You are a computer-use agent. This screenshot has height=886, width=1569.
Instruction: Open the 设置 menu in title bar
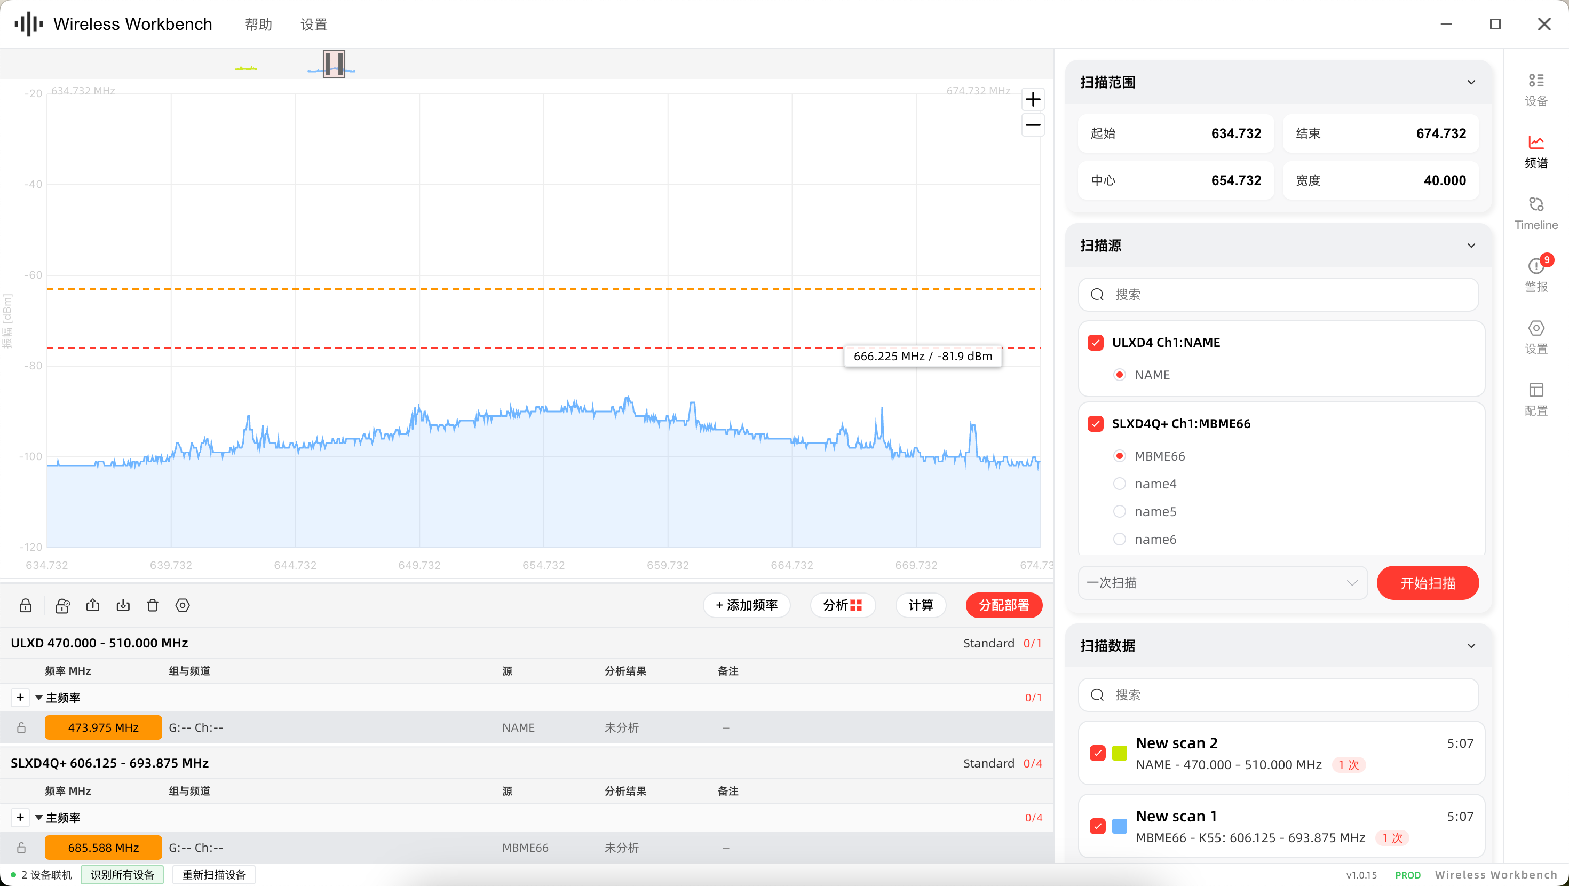tap(314, 25)
